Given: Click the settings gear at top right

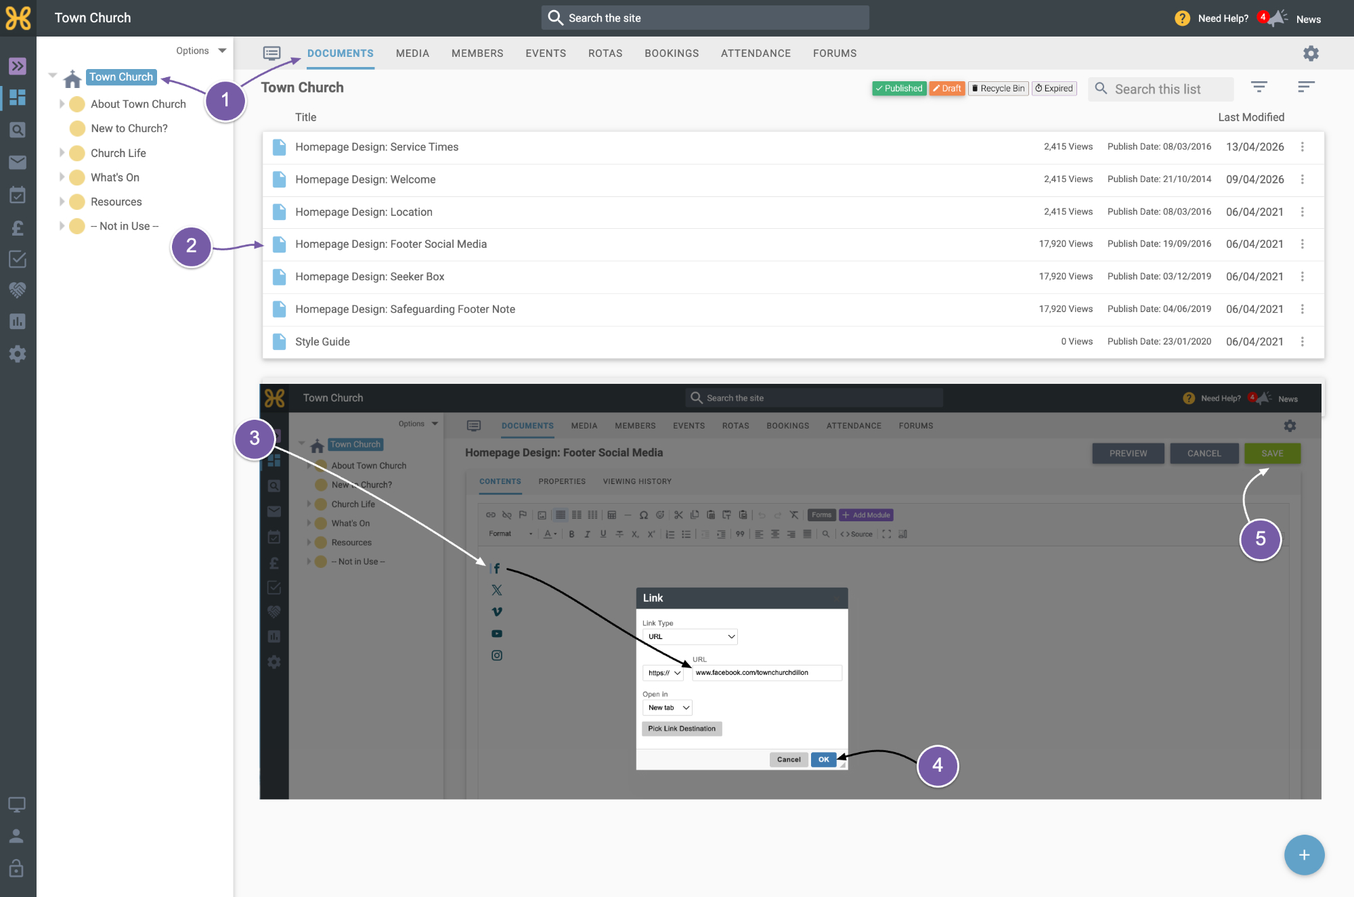Looking at the screenshot, I should (1311, 53).
